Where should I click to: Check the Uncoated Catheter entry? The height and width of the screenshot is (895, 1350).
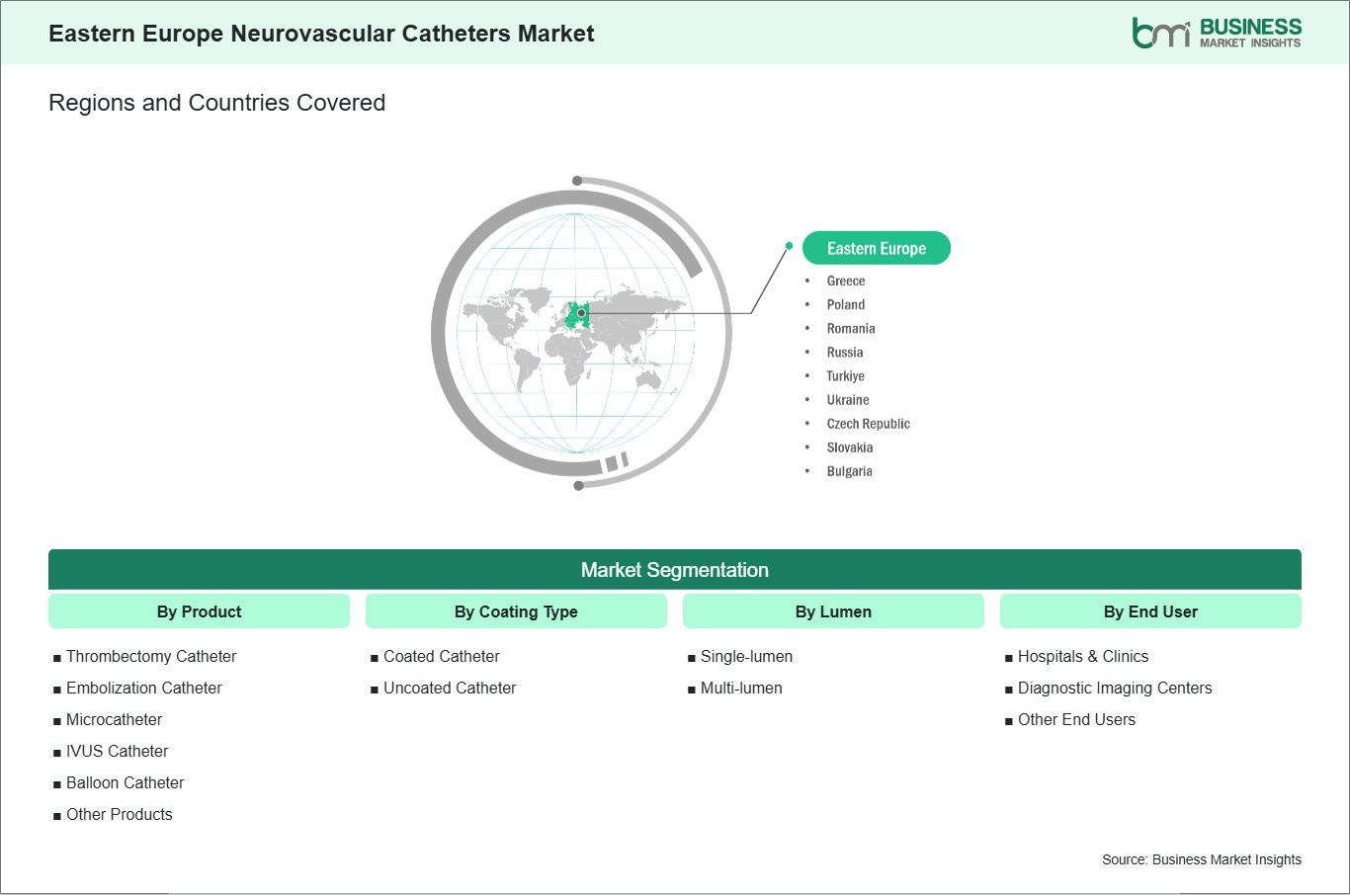(450, 688)
